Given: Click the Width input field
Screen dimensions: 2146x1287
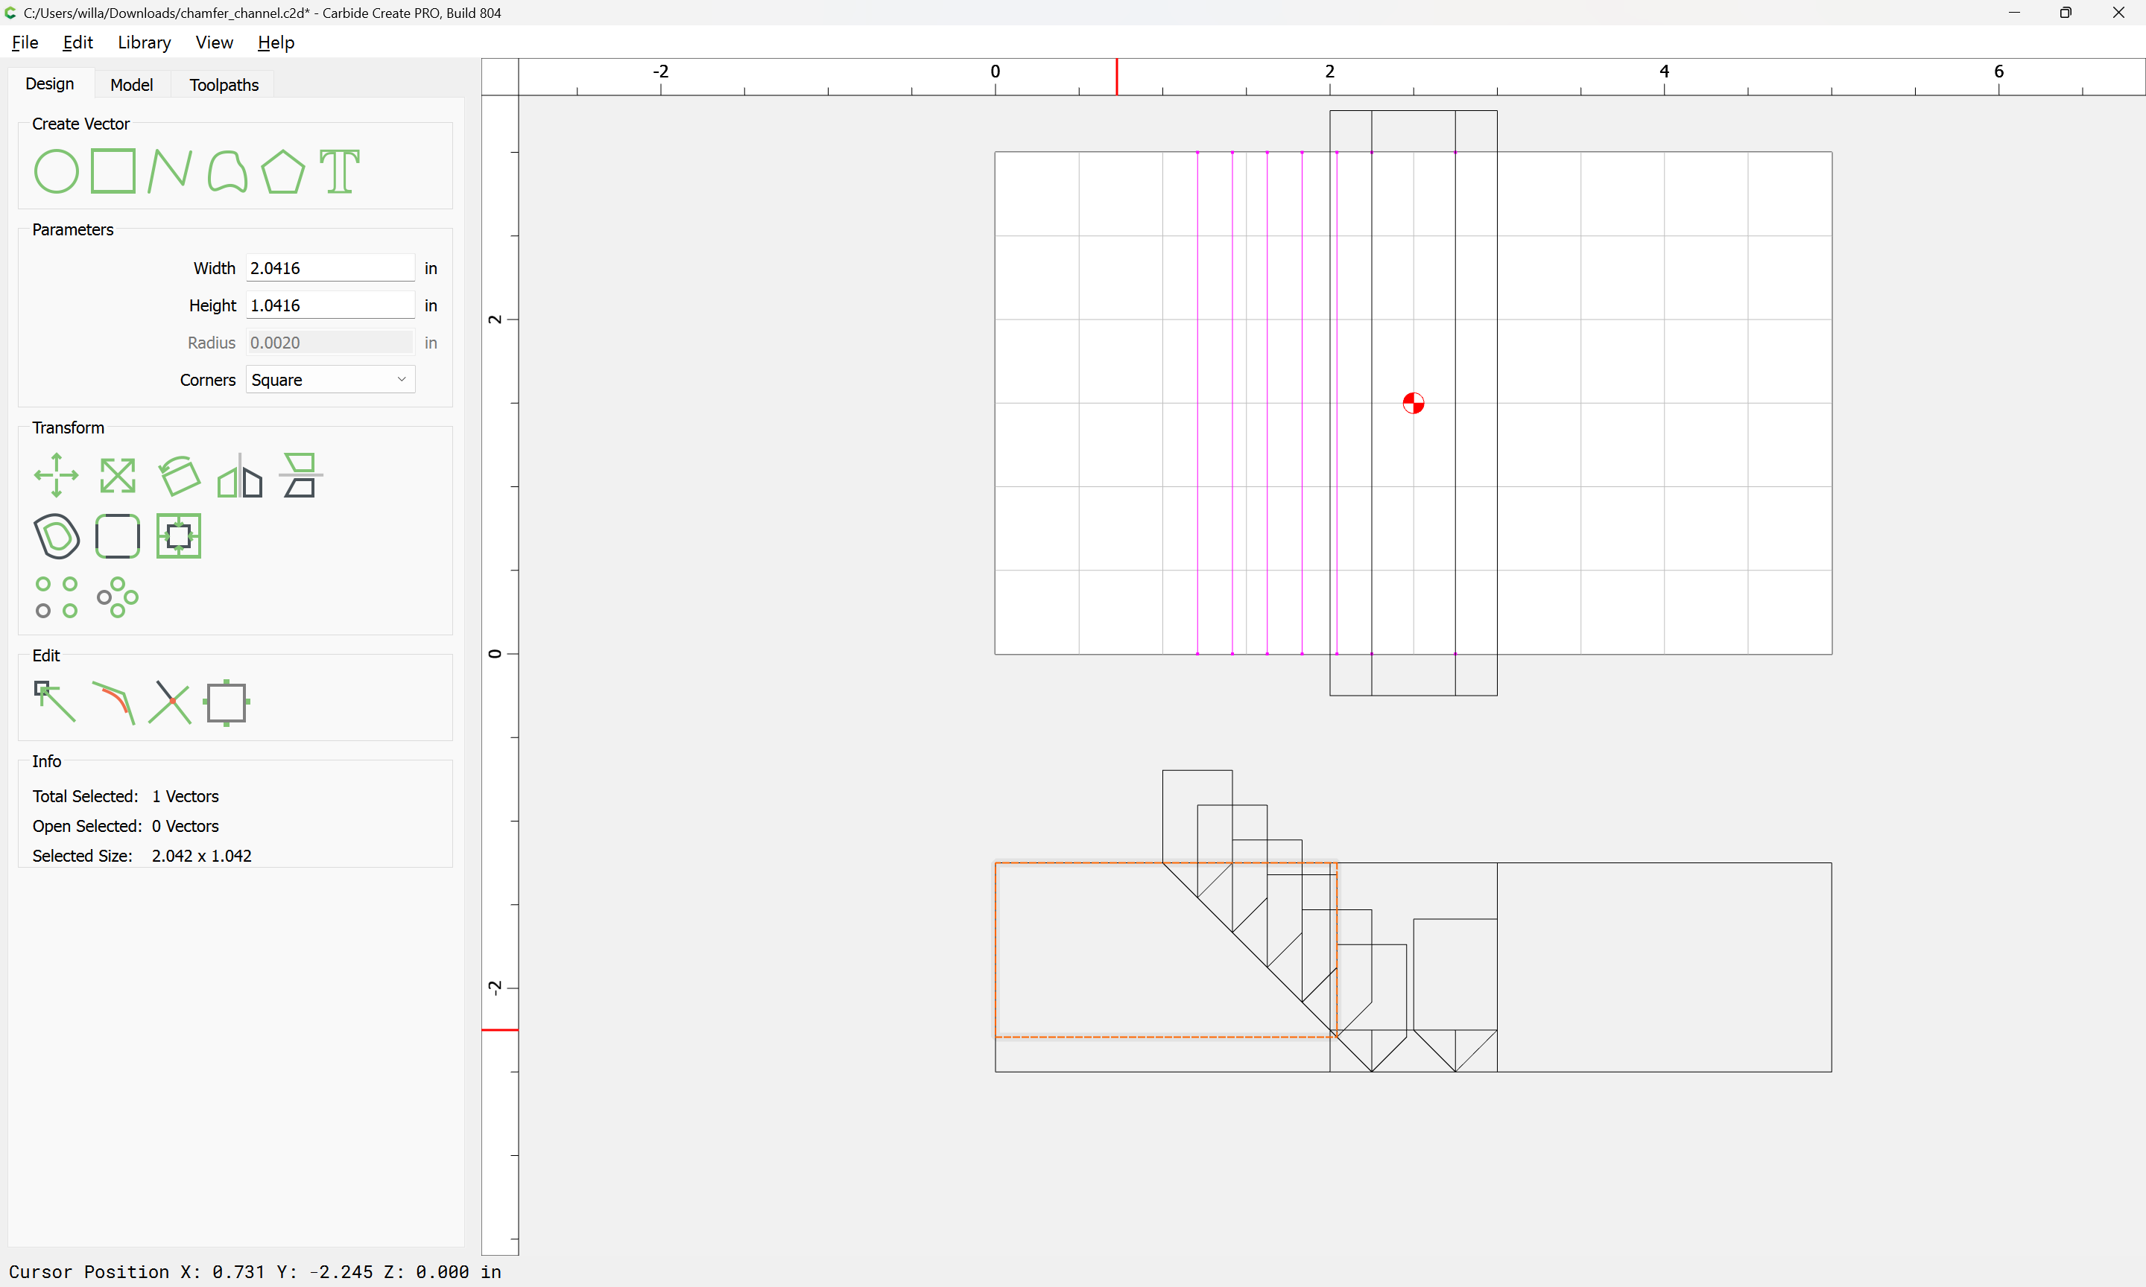Looking at the screenshot, I should (329, 268).
